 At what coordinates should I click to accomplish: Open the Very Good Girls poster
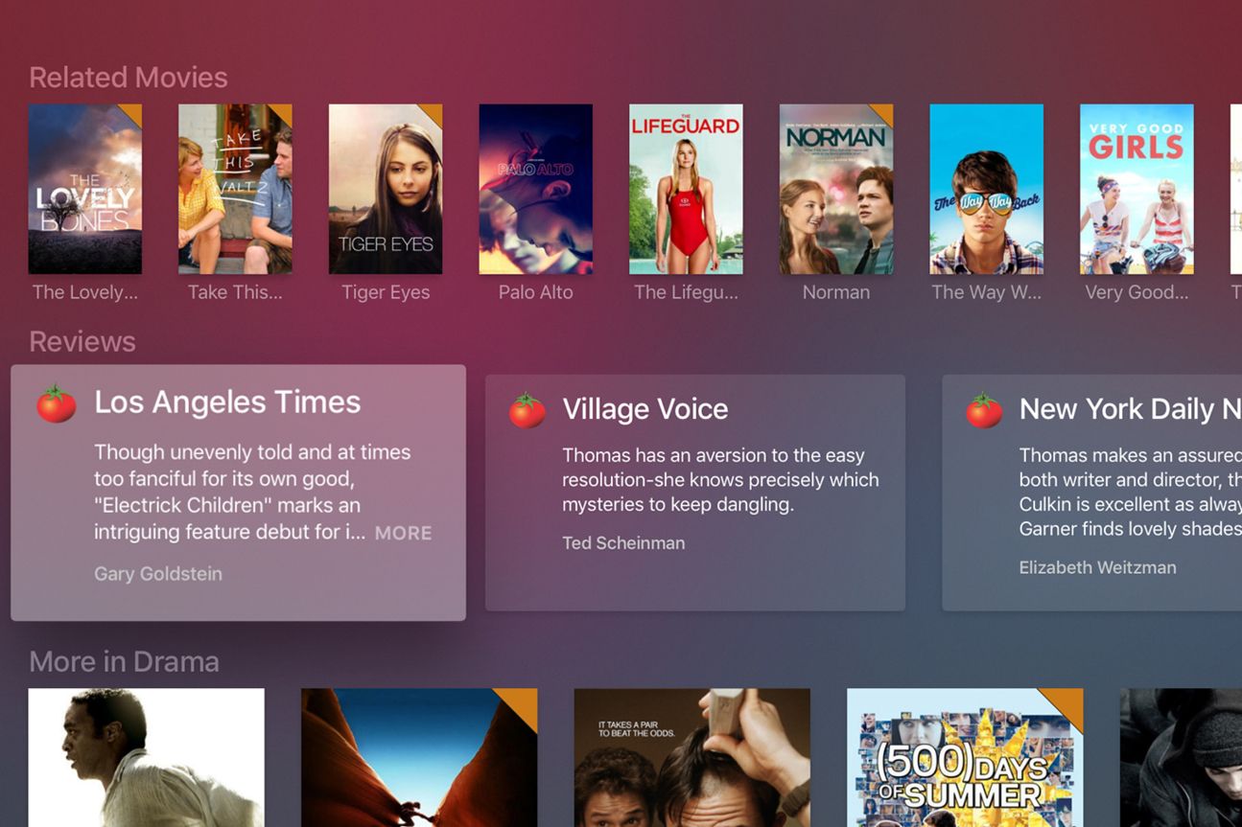(1137, 189)
